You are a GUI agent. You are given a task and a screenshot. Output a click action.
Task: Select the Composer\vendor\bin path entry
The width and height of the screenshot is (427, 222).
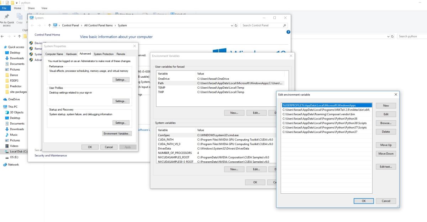[x=327, y=114]
